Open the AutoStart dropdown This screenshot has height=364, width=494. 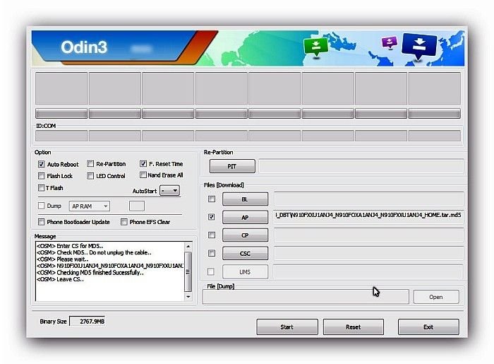170,191
